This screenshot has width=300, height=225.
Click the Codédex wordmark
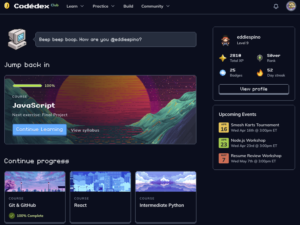pyautogui.click(x=32, y=6)
